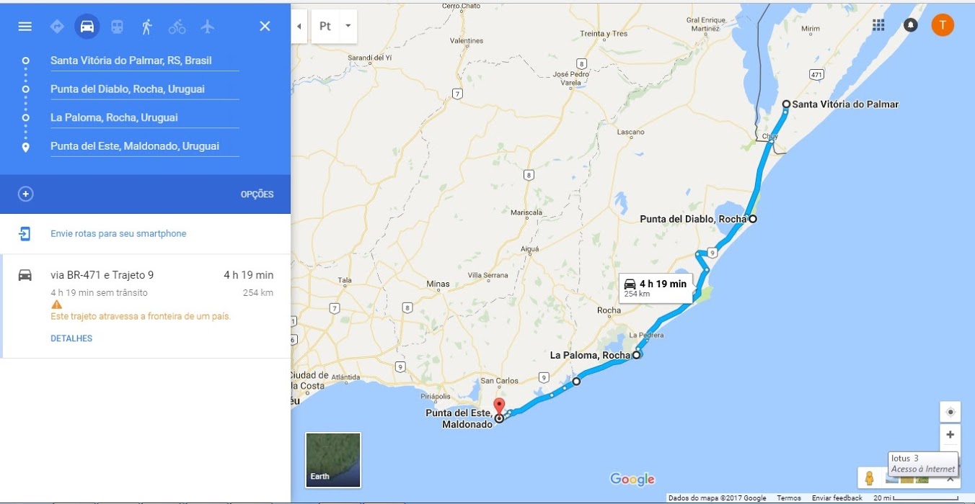Image resolution: width=975 pixels, height=504 pixels.
Task: Open Google apps grid
Action: (878, 25)
